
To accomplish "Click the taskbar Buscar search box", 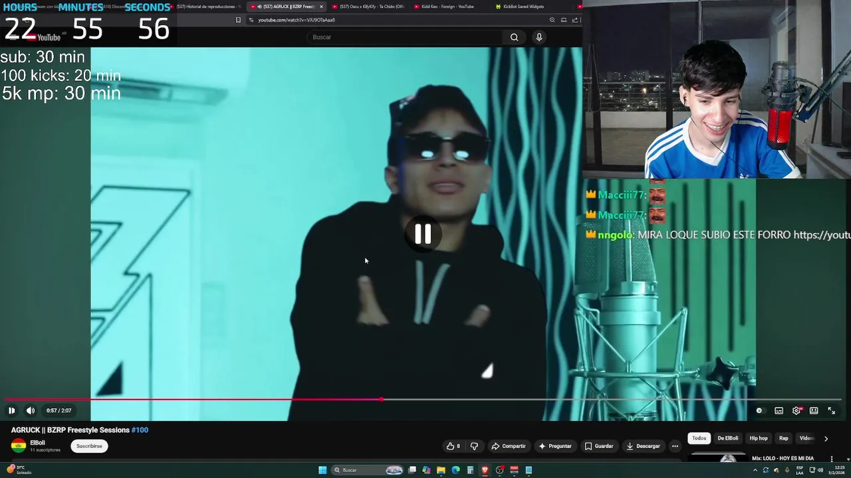I will pyautogui.click(x=368, y=470).
